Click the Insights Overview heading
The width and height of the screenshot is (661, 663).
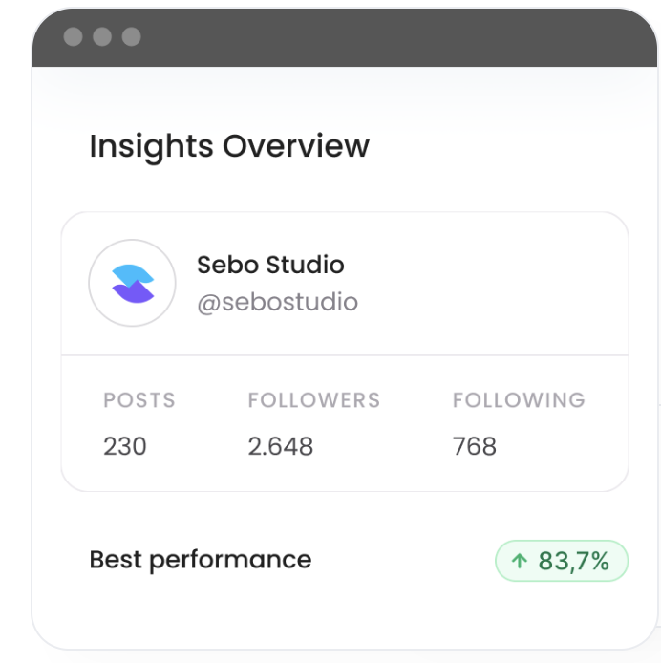coord(229,146)
